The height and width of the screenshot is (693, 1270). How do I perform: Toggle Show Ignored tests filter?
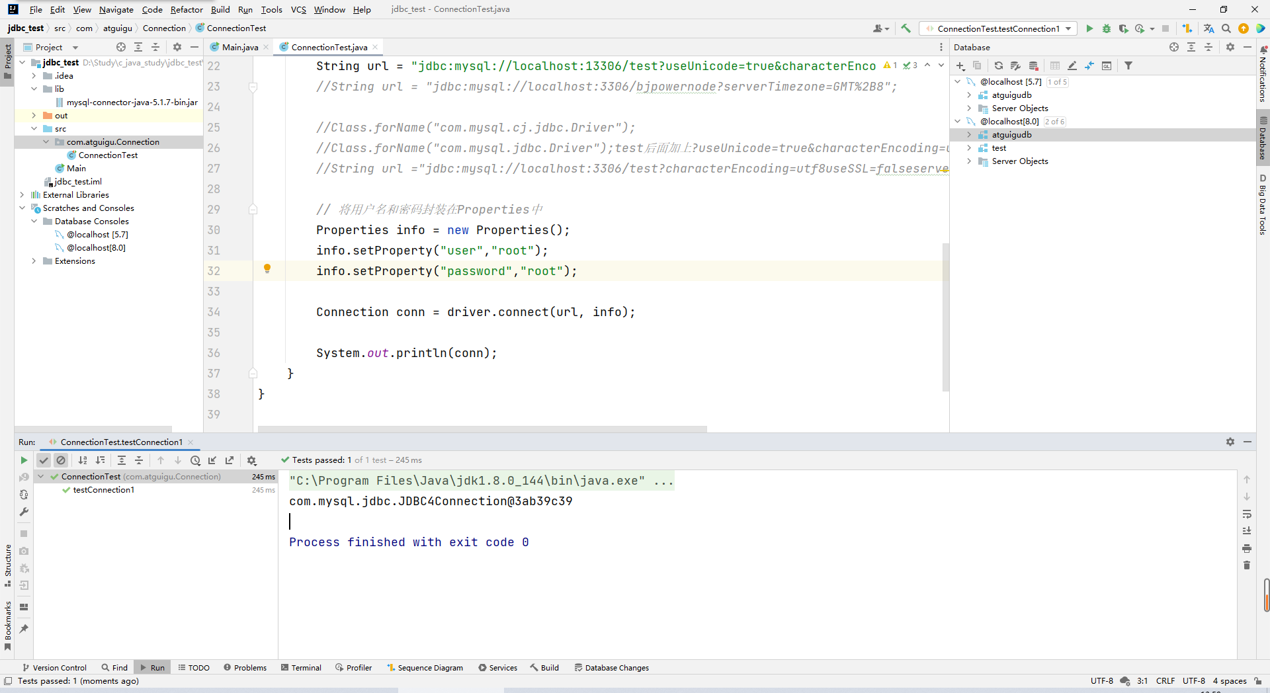tap(61, 460)
